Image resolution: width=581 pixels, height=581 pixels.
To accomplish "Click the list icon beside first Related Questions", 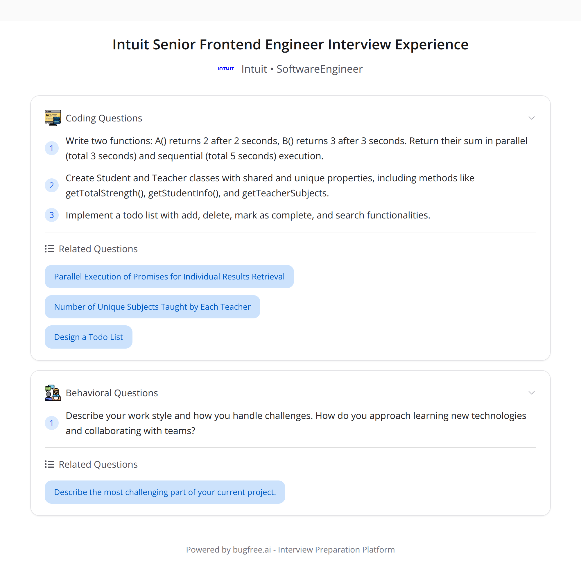I will [x=49, y=249].
